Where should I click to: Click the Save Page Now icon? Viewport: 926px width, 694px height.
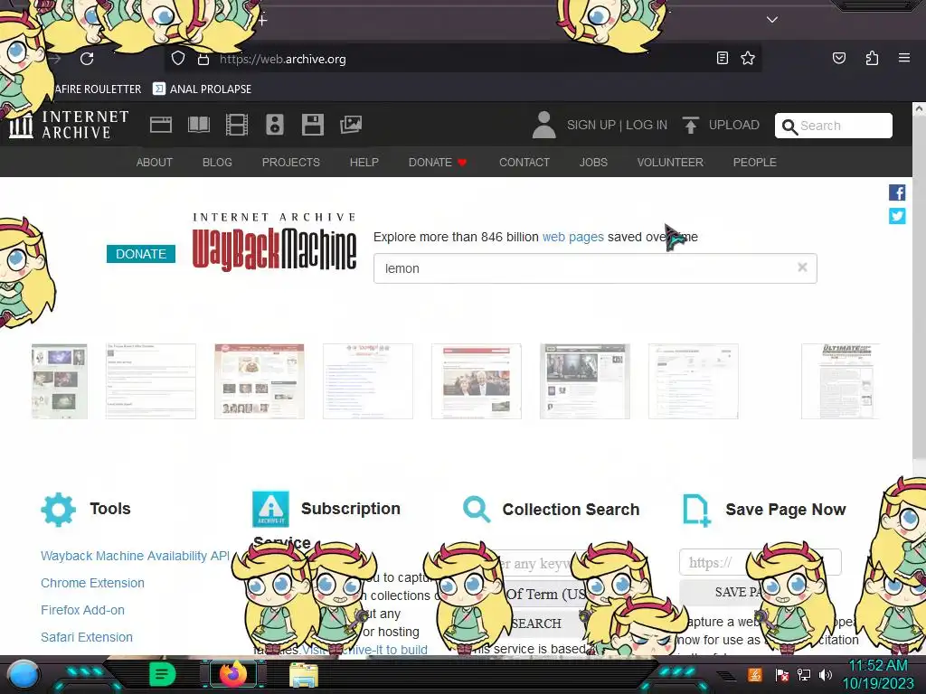(697, 510)
